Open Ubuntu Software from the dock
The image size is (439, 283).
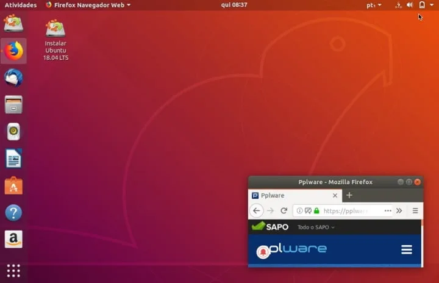click(x=13, y=185)
